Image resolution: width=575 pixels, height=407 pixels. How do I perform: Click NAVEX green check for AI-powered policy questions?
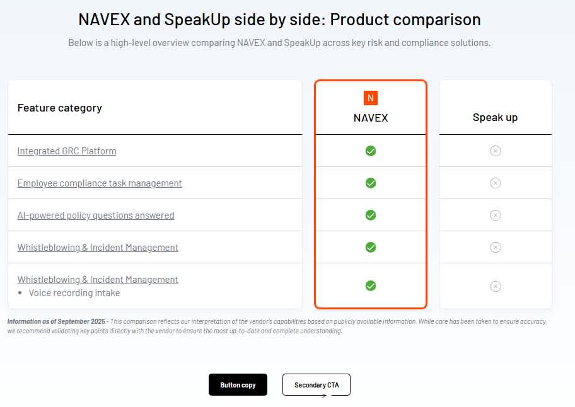coord(371,215)
